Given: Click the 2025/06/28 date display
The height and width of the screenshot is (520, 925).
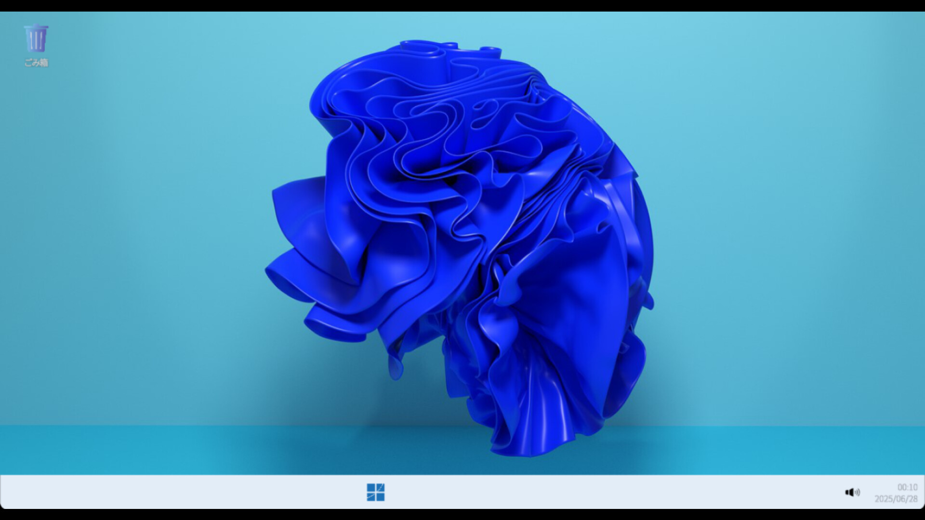Looking at the screenshot, I should point(896,499).
